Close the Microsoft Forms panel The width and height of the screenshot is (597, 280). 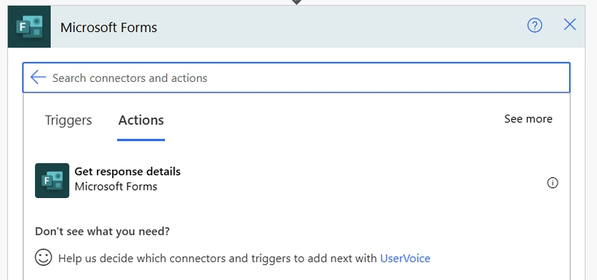(x=569, y=25)
